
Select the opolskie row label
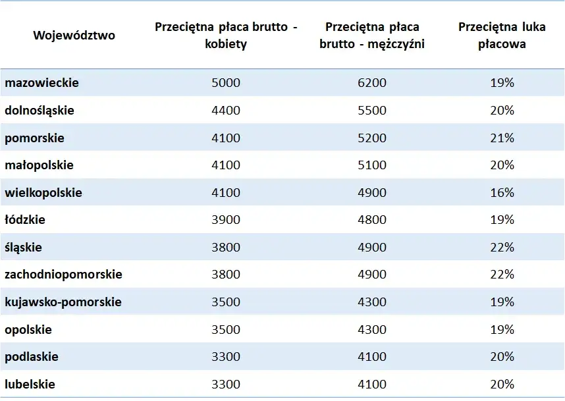click(x=28, y=329)
